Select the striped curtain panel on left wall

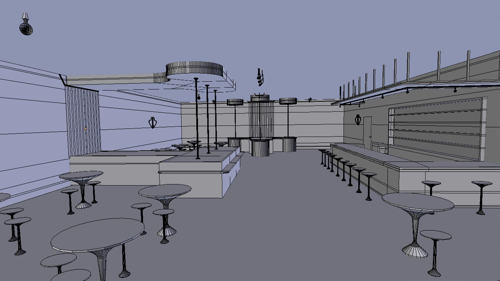(83, 121)
